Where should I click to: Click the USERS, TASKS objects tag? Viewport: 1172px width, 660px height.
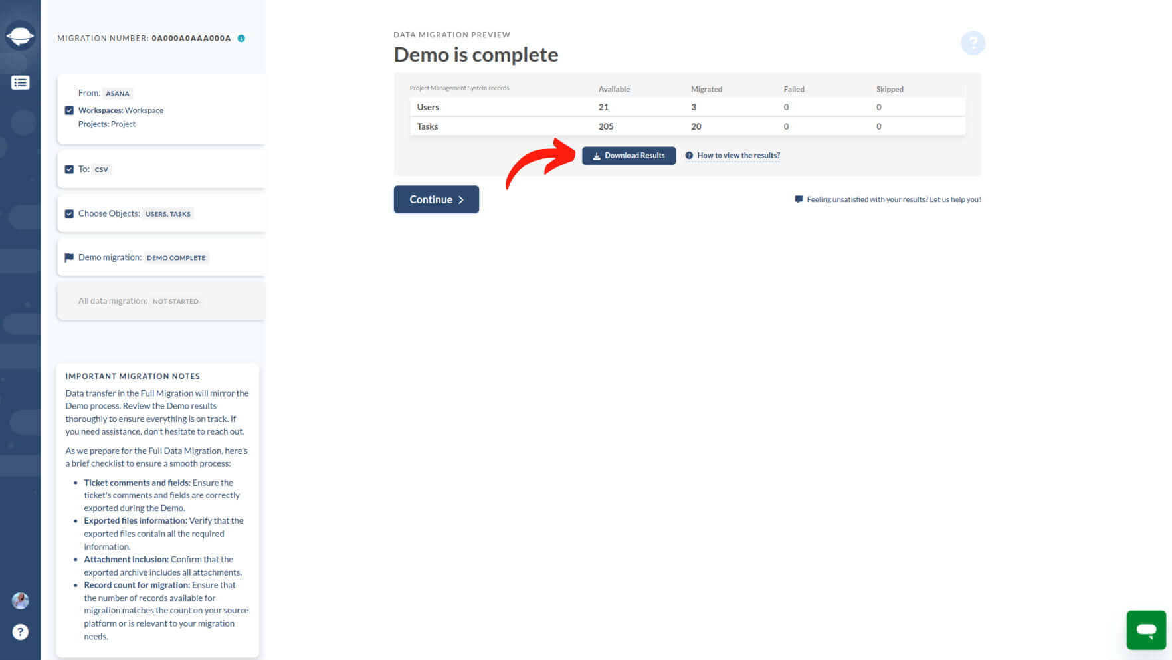coord(168,214)
